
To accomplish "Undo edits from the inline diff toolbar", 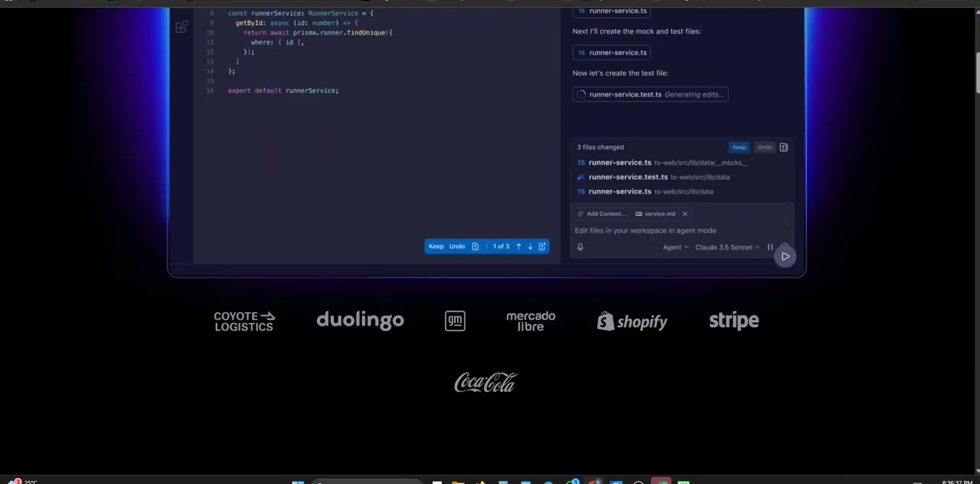I will [x=457, y=246].
